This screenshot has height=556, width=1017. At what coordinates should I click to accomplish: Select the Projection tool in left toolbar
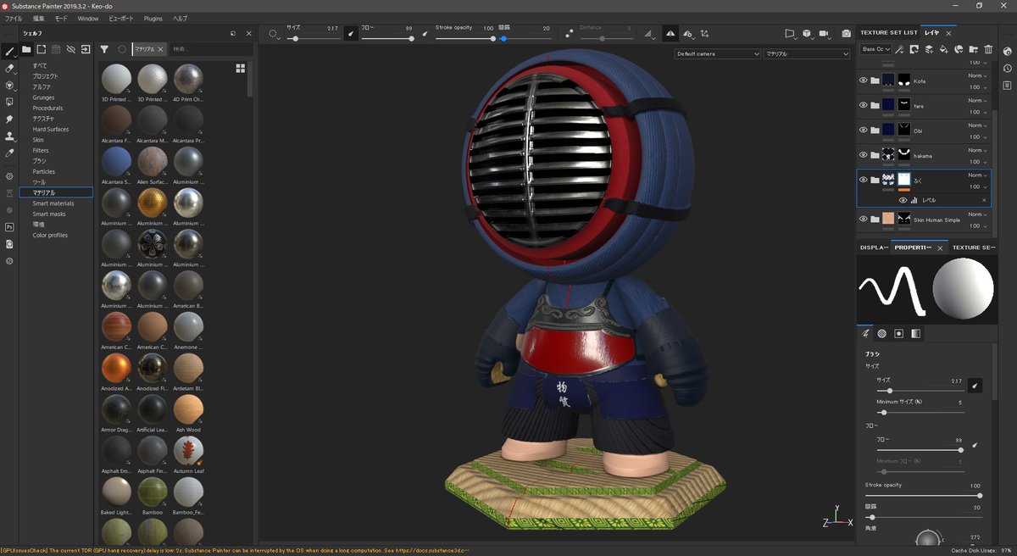[x=9, y=85]
